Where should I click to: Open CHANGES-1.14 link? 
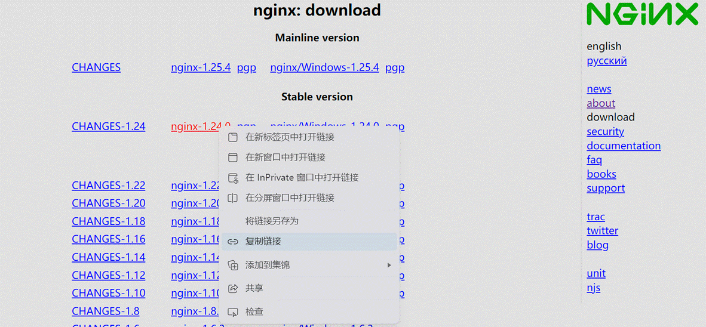109,257
